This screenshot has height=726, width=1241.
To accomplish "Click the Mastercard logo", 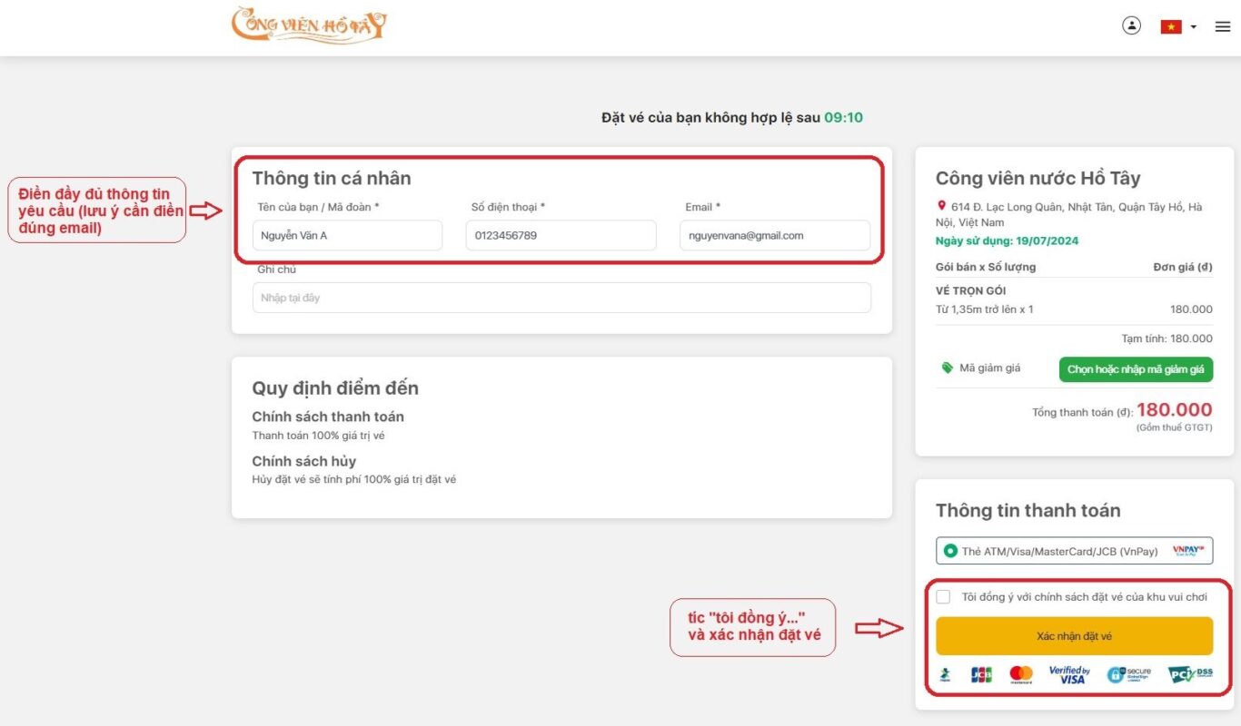I will [x=1021, y=674].
